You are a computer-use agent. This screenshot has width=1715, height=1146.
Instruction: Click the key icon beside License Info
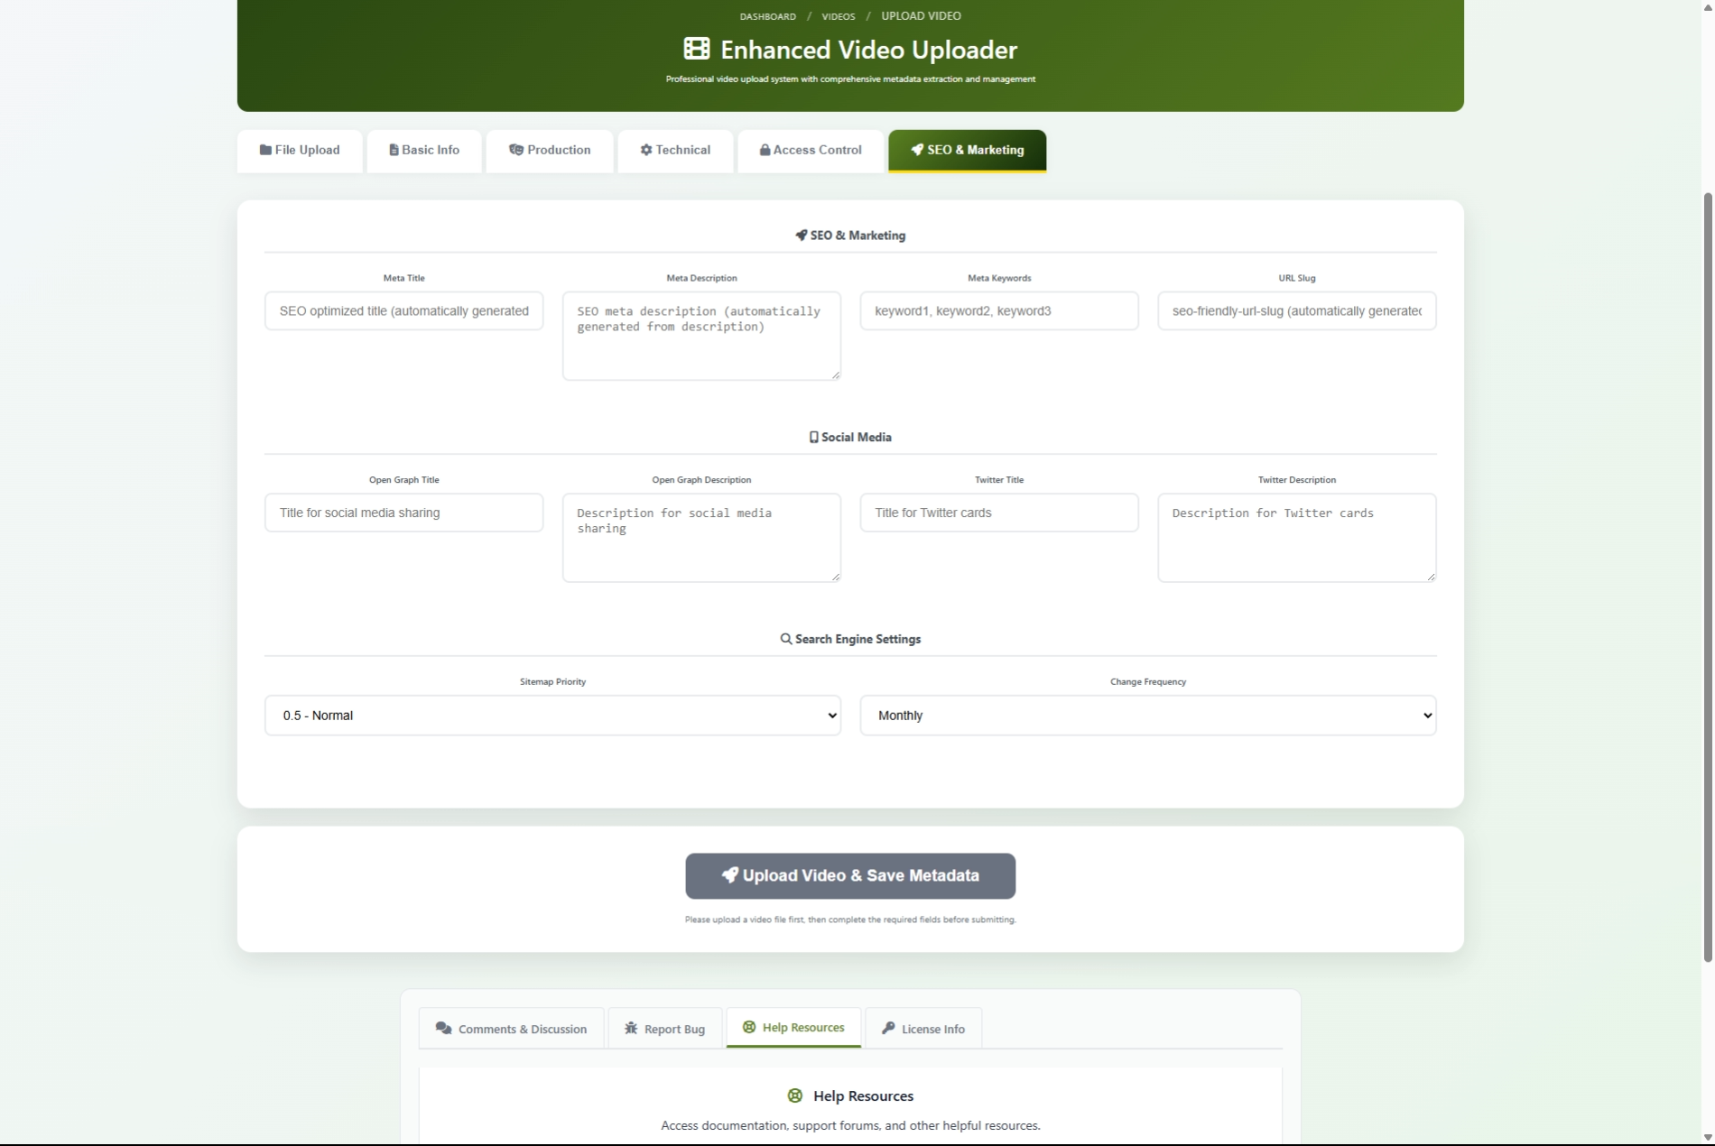[888, 1029]
